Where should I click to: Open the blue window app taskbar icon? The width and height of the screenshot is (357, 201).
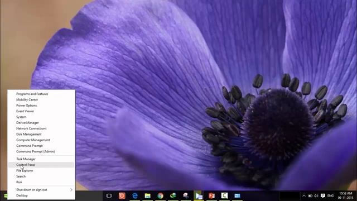pos(237,196)
